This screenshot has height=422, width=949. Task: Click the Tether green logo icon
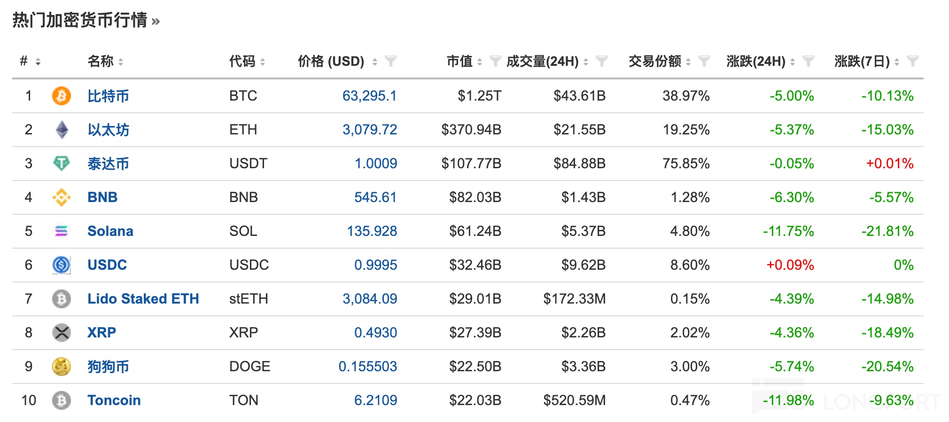[x=61, y=164]
